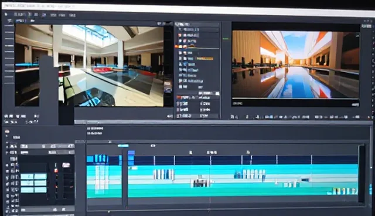The width and height of the screenshot is (375, 216).
Task: Select the red-marked header row in lower effects panel
Action: (x=197, y=97)
